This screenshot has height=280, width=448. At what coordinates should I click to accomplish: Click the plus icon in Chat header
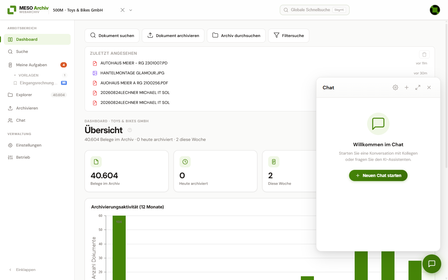[407, 87]
